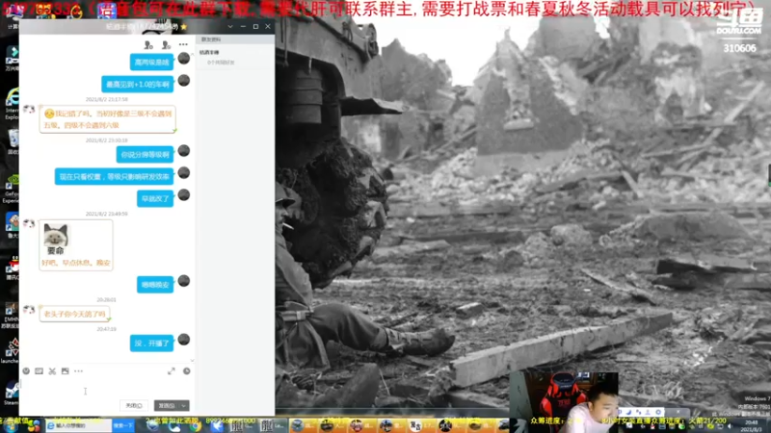
Task: Open the emoji picker in chat toolbar
Action: click(26, 371)
